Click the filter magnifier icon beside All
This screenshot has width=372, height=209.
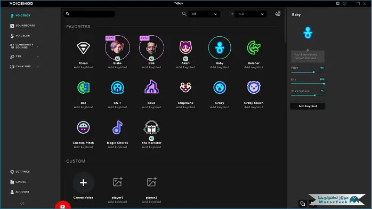click(184, 14)
